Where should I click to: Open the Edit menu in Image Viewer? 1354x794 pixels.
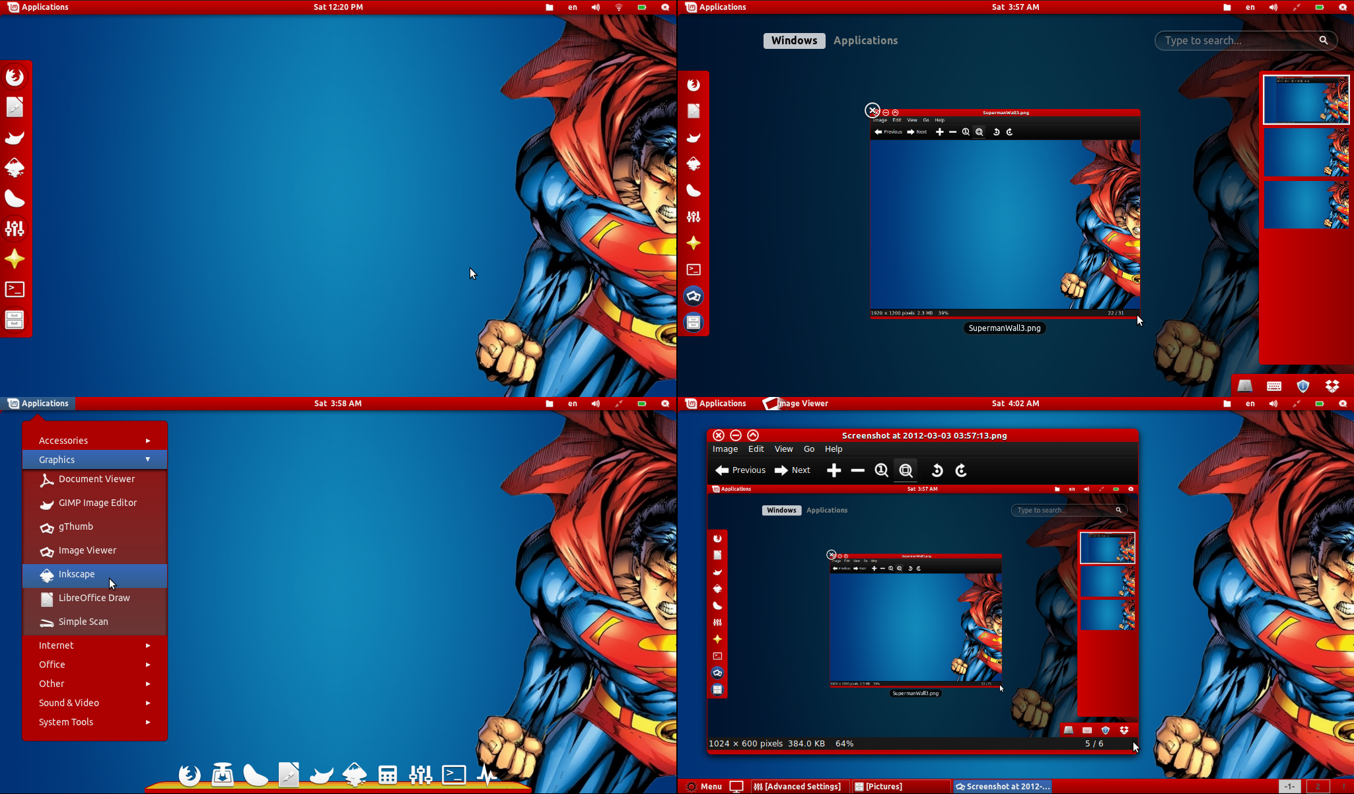[756, 449]
